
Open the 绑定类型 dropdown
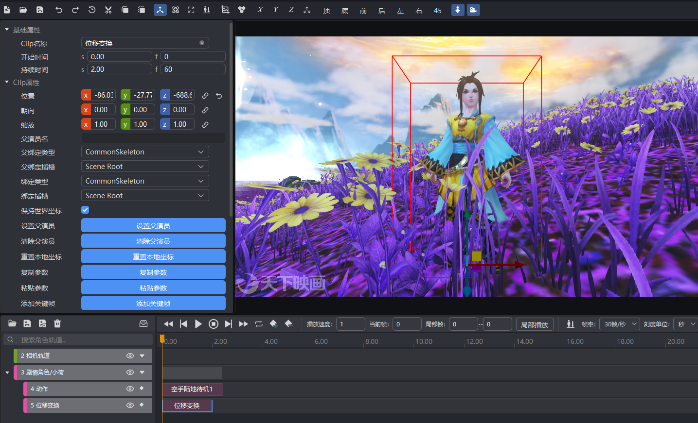[x=145, y=181]
